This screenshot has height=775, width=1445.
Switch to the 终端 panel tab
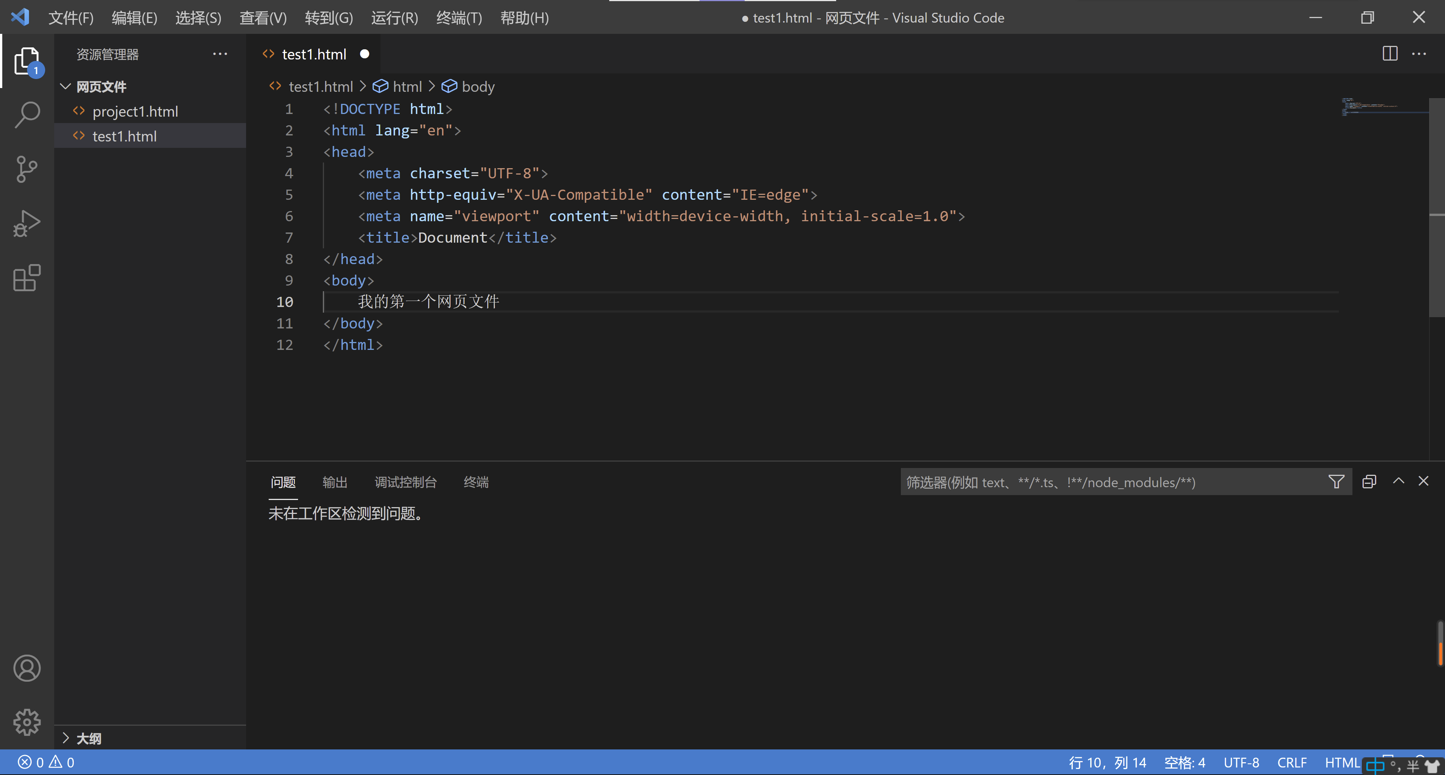[x=476, y=482]
